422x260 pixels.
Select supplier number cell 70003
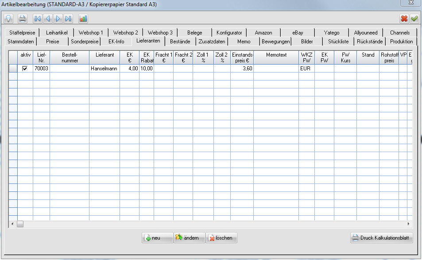(x=42, y=69)
